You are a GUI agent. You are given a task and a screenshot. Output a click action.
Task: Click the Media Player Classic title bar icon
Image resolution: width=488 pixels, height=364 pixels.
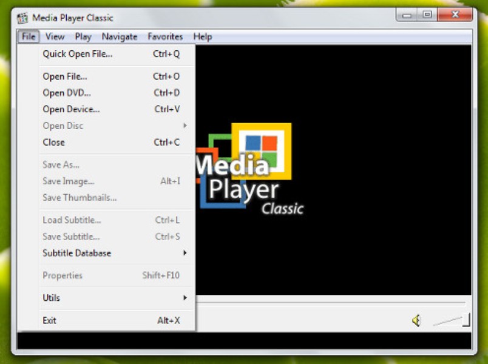click(x=22, y=18)
